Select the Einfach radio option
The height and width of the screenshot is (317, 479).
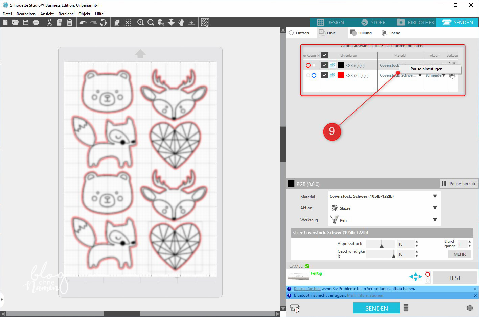click(x=292, y=33)
